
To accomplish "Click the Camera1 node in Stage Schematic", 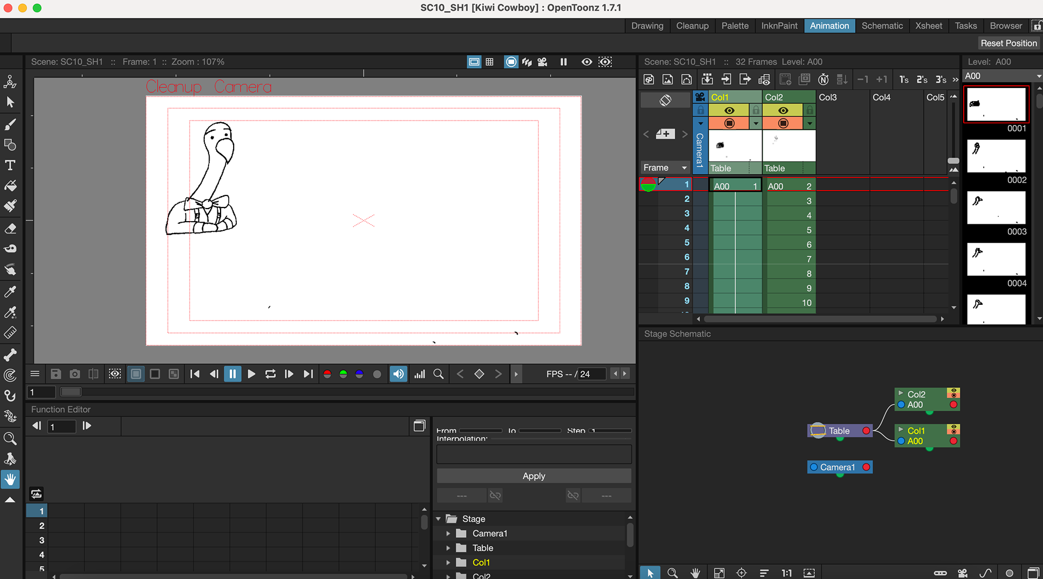I will pyautogui.click(x=840, y=467).
